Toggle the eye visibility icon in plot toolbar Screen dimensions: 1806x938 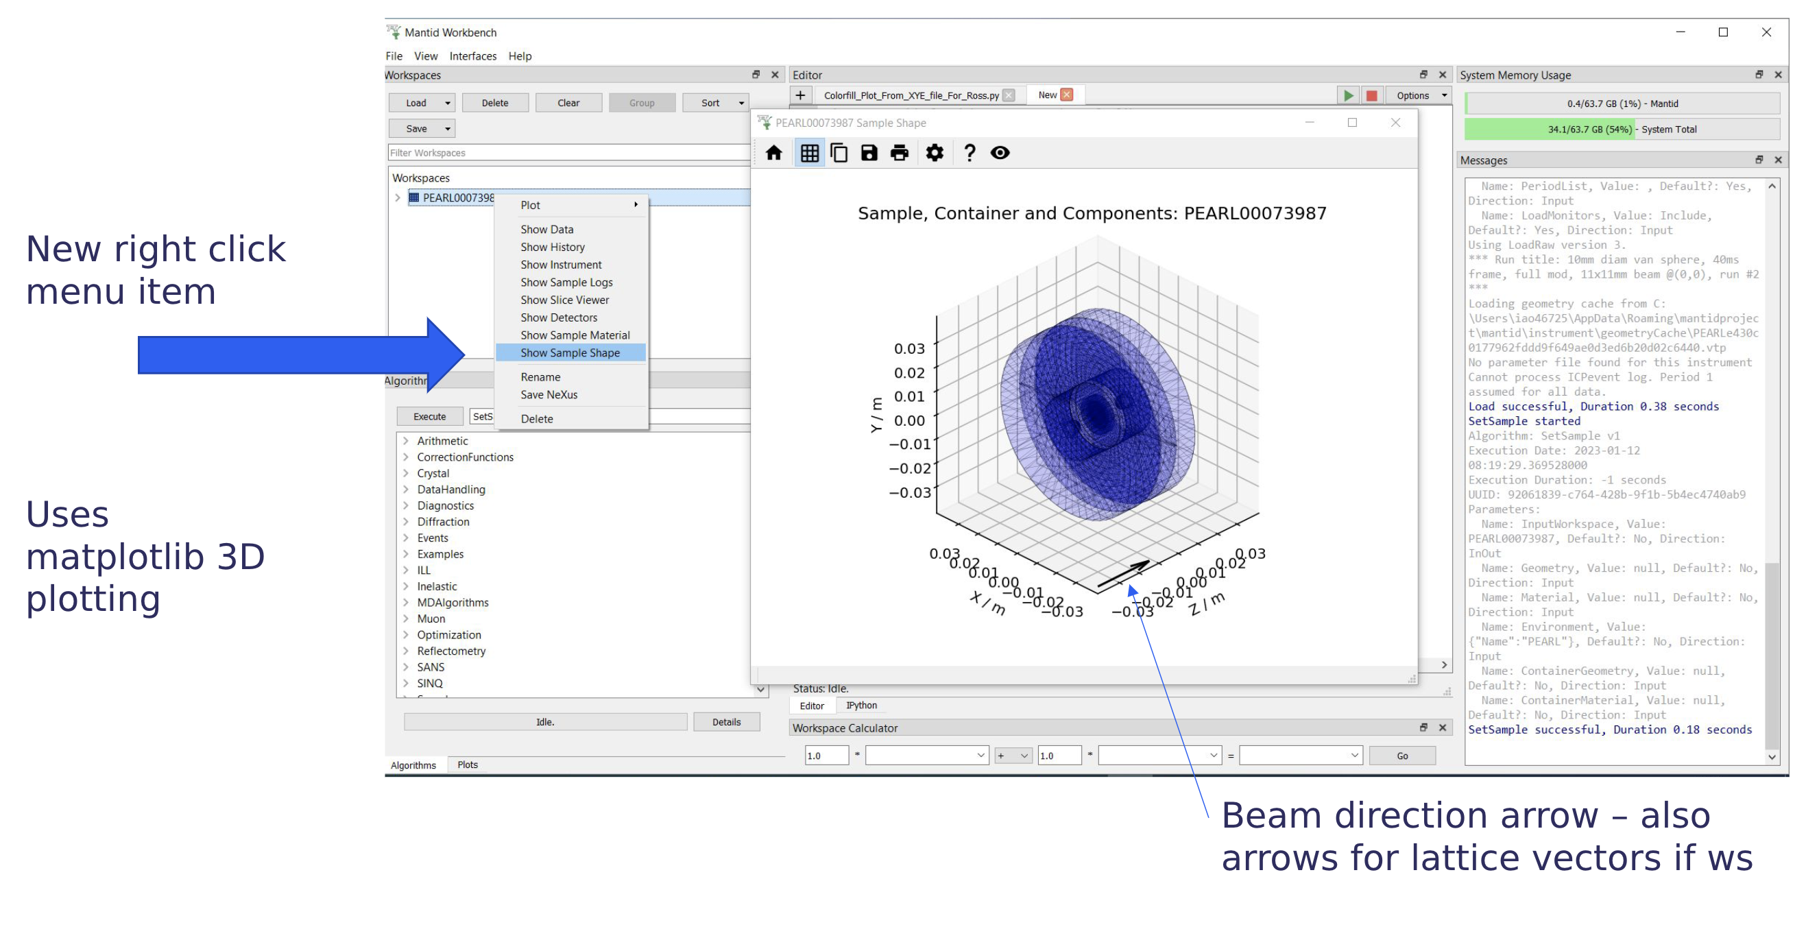[x=1000, y=153]
